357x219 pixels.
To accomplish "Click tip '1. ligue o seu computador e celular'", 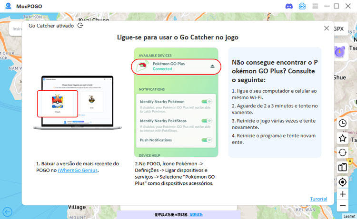I will pyautogui.click(x=274, y=94).
